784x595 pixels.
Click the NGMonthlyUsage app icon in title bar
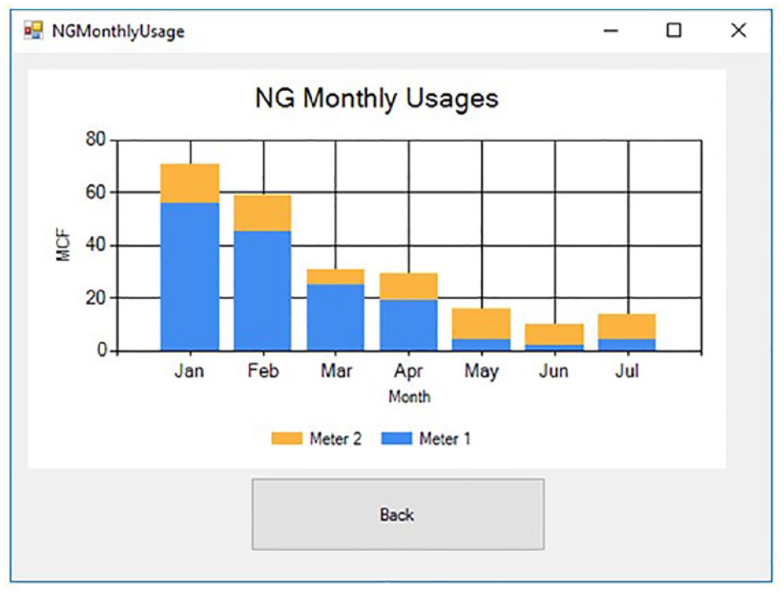tap(33, 30)
